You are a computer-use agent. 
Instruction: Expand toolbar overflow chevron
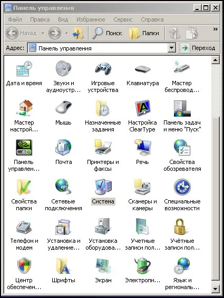tap(216, 29)
